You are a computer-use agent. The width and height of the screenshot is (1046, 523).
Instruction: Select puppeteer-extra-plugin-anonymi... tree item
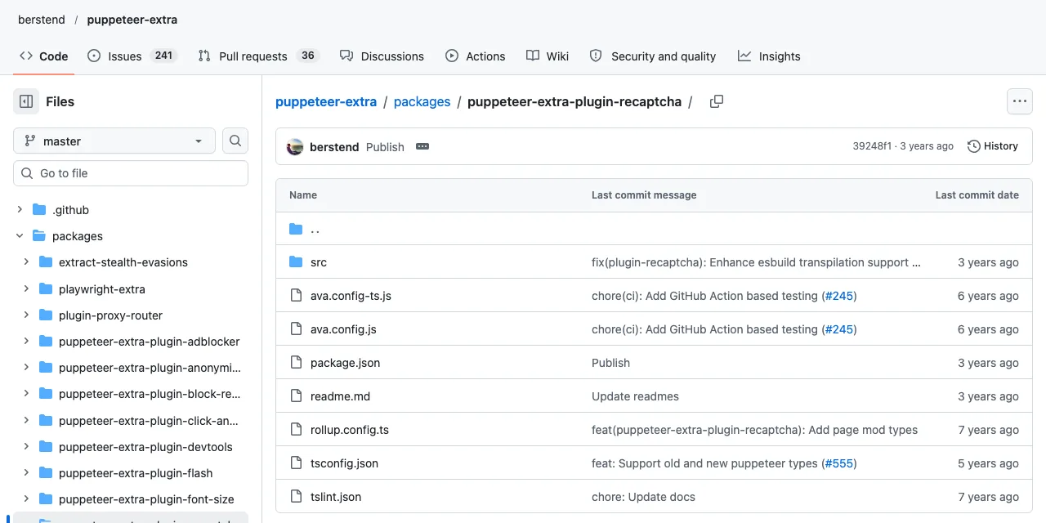pos(150,368)
